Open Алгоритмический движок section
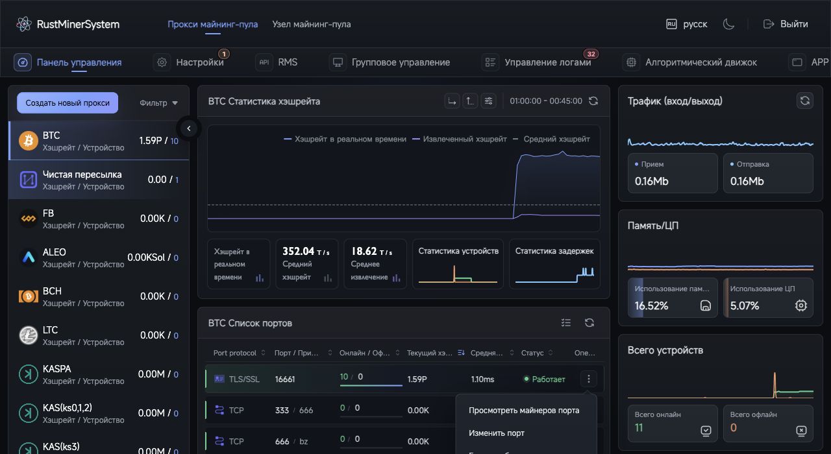831x454 pixels. [x=690, y=62]
